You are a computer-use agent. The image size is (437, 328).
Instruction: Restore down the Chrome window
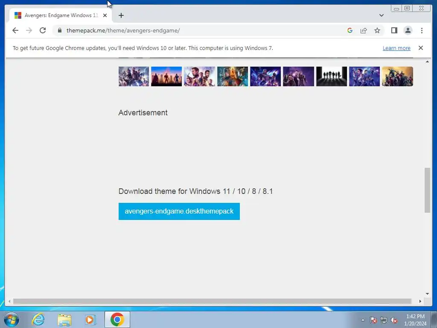pyautogui.click(x=407, y=9)
